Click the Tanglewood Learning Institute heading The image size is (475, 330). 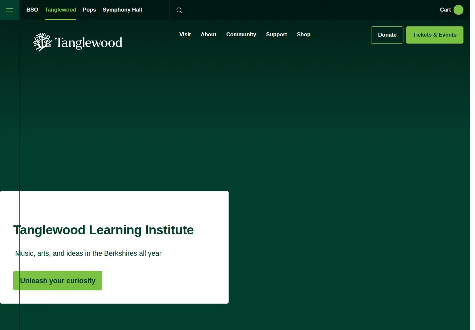point(104,230)
